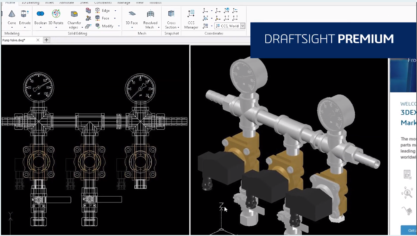This screenshot has height=236, width=417.
Task: Click the Solid Editing group label
Action: (78, 34)
